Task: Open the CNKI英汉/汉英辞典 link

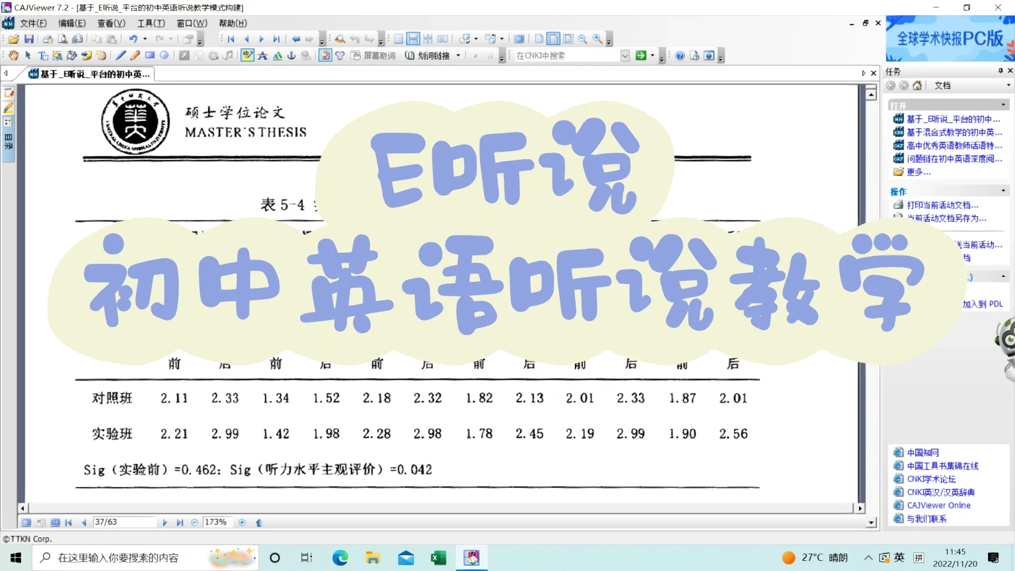Action: (x=941, y=492)
